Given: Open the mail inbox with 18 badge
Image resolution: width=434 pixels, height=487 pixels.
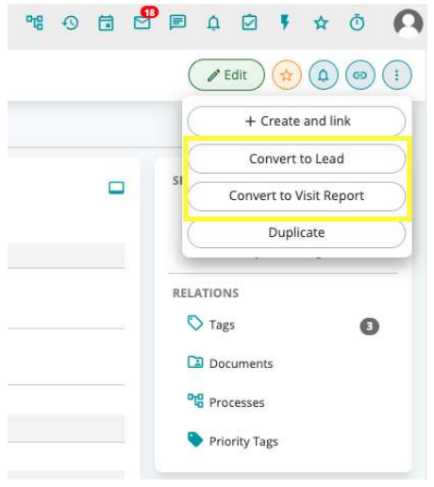Looking at the screenshot, I should (x=143, y=22).
